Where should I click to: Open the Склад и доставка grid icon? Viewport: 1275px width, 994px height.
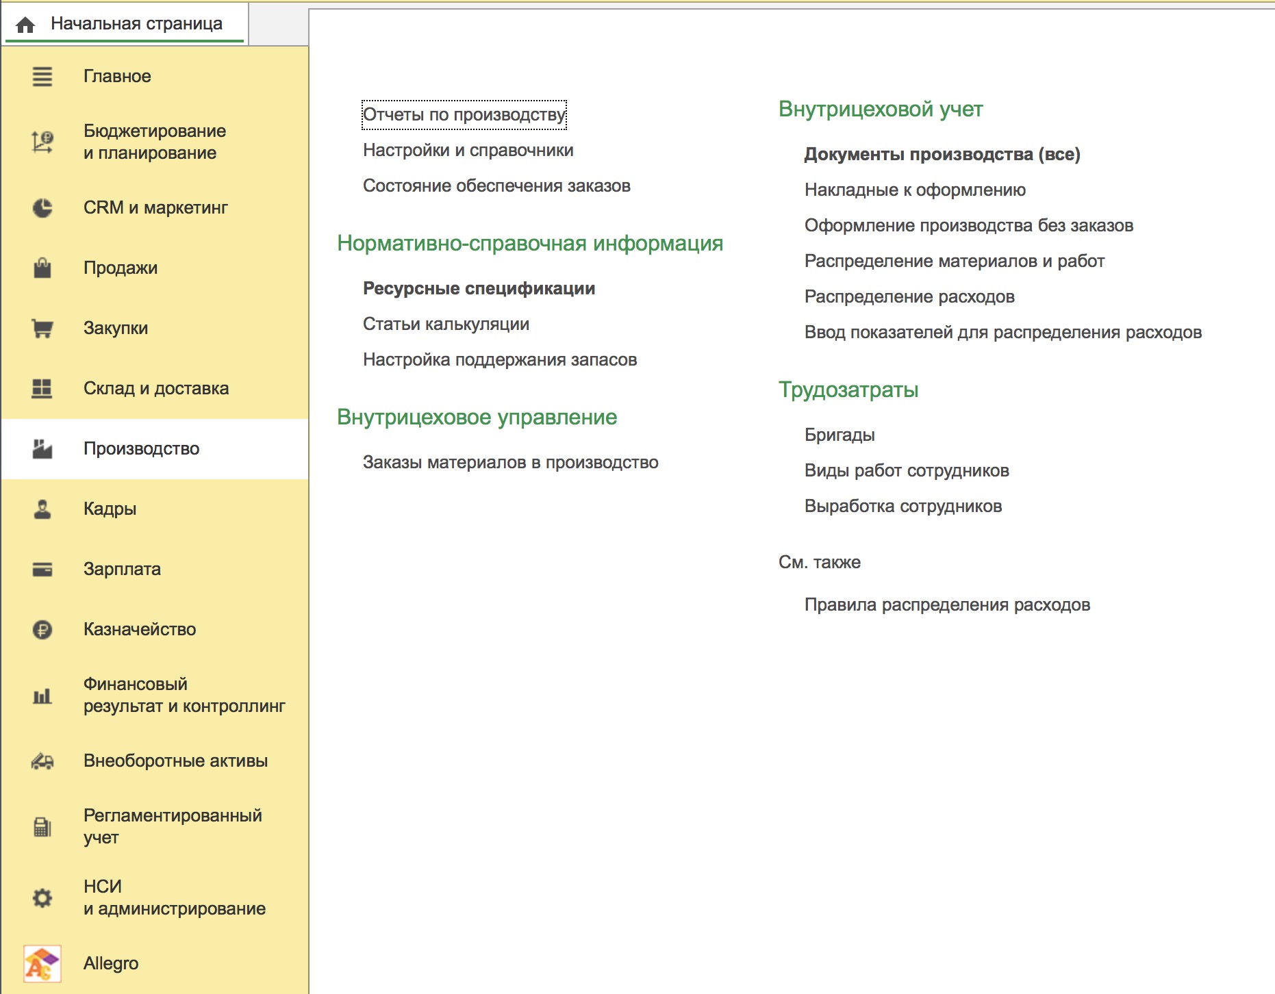click(42, 388)
